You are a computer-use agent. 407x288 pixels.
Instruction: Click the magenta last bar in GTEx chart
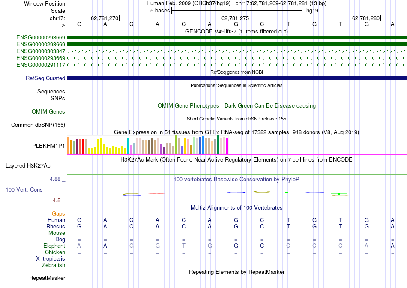(x=227, y=146)
